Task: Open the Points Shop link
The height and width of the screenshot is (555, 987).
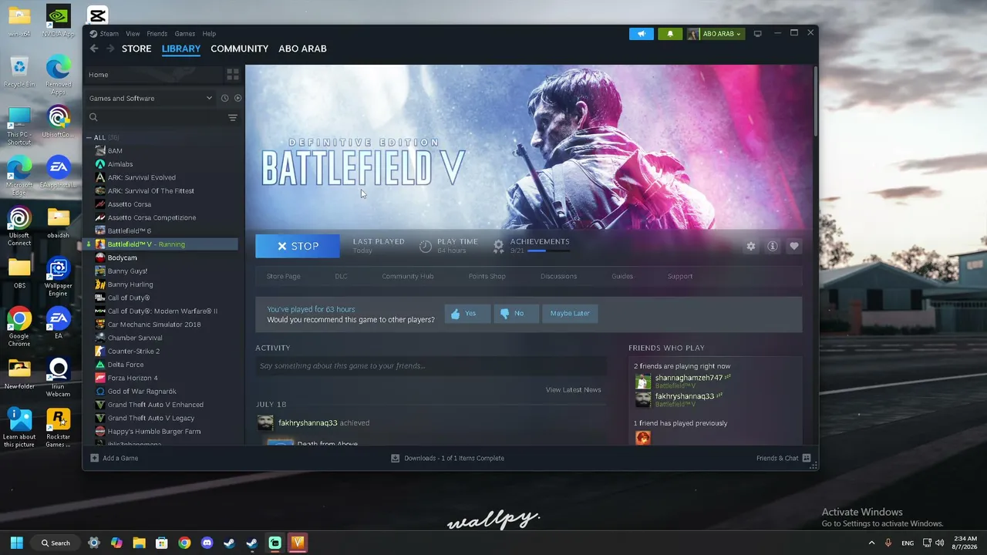Action: 487,276
